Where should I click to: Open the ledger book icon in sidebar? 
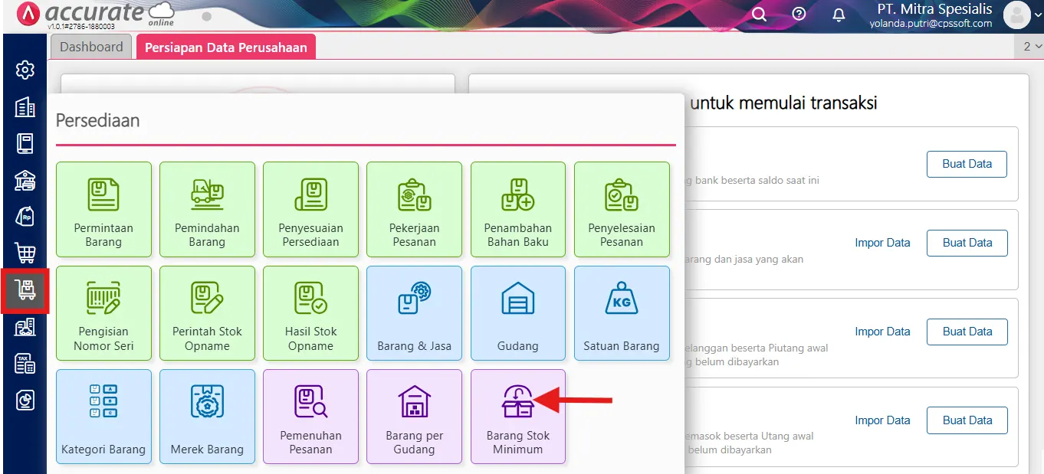pos(25,143)
